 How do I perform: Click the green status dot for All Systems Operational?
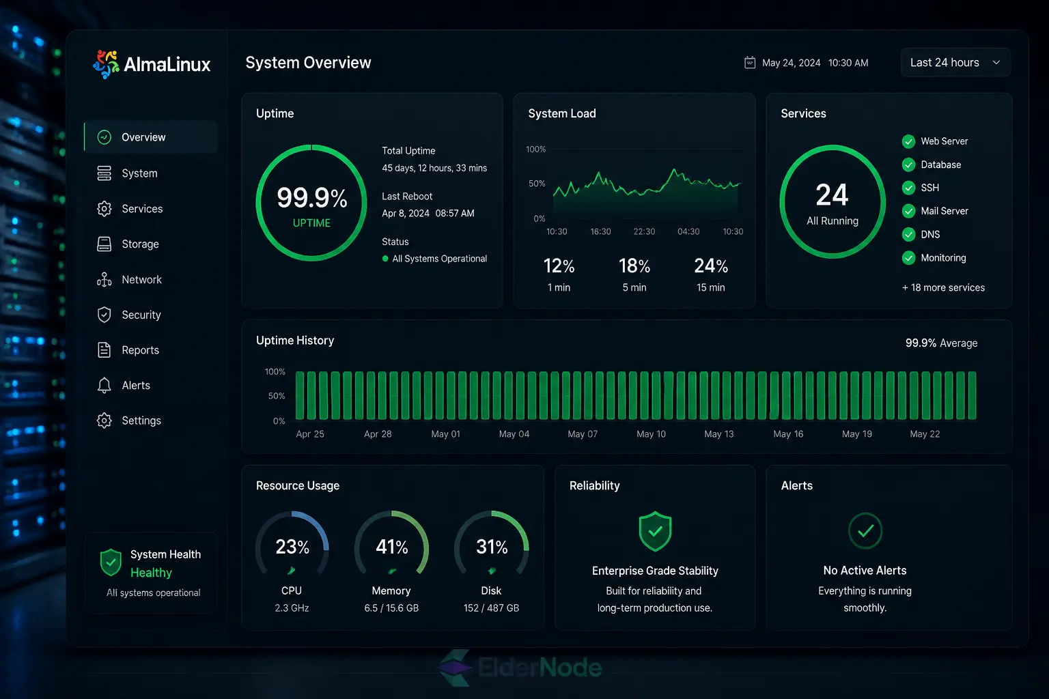(x=385, y=259)
